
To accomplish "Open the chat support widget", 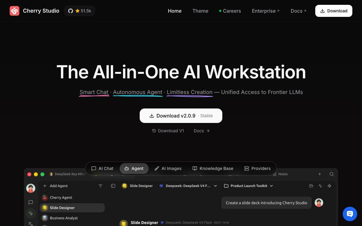I will [350, 214].
